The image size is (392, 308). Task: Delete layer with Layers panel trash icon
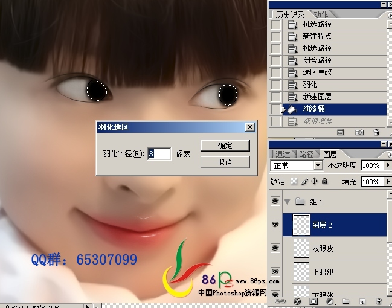[x=379, y=301]
